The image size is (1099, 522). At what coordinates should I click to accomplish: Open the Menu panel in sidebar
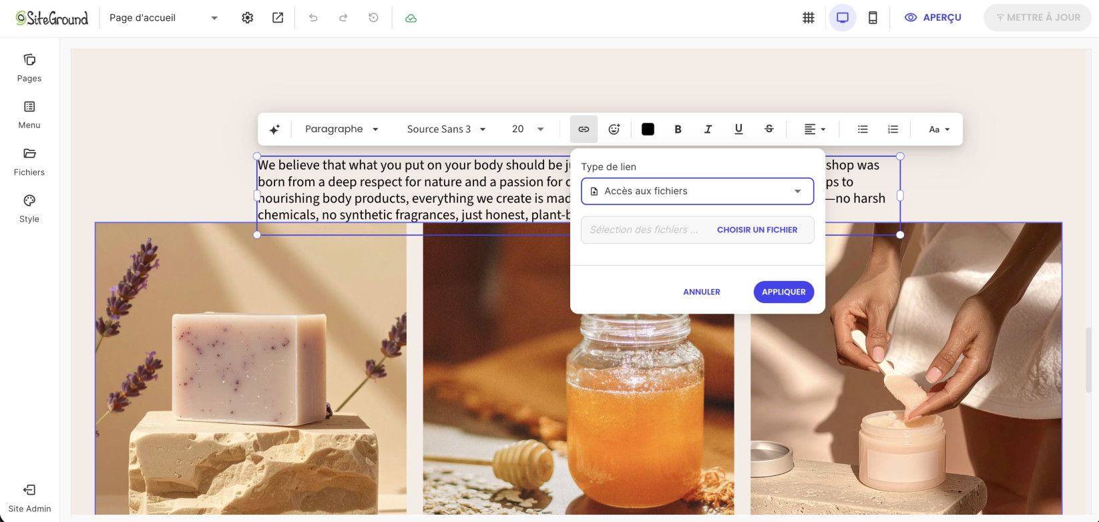pos(29,115)
